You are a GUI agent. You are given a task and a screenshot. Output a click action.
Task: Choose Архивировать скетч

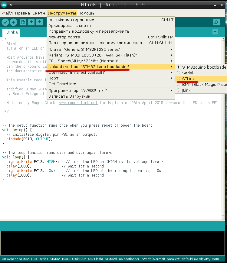click(111, 25)
